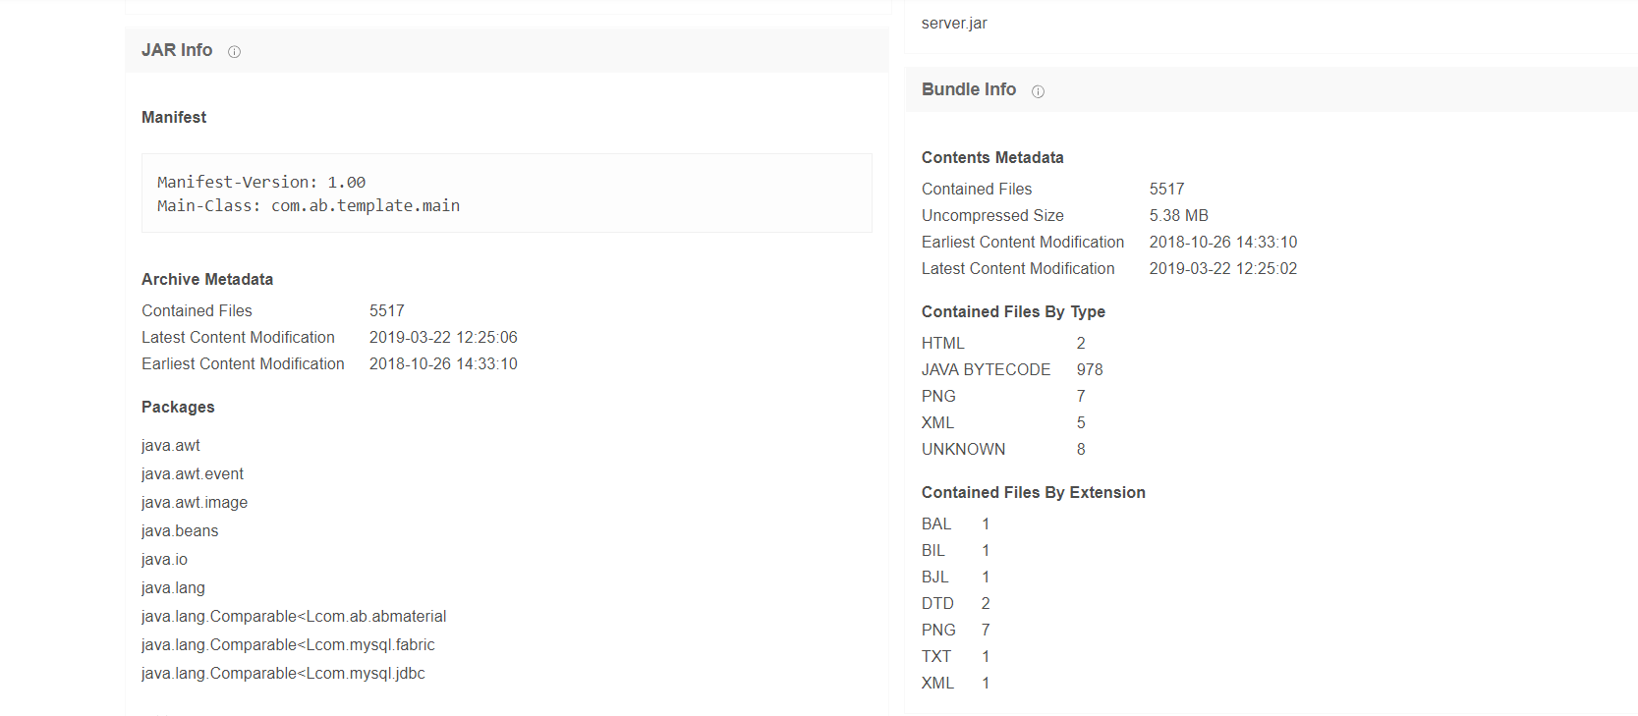Click the JAVA BYTECODE file type row
This screenshot has width=1638, height=716.
point(986,370)
